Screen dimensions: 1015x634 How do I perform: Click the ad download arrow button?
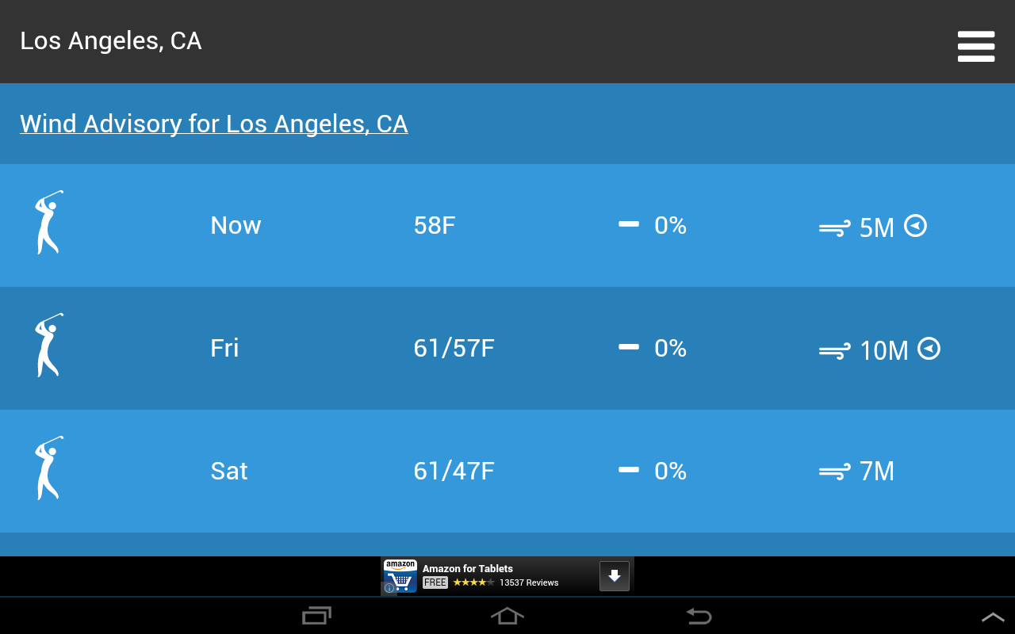[615, 576]
